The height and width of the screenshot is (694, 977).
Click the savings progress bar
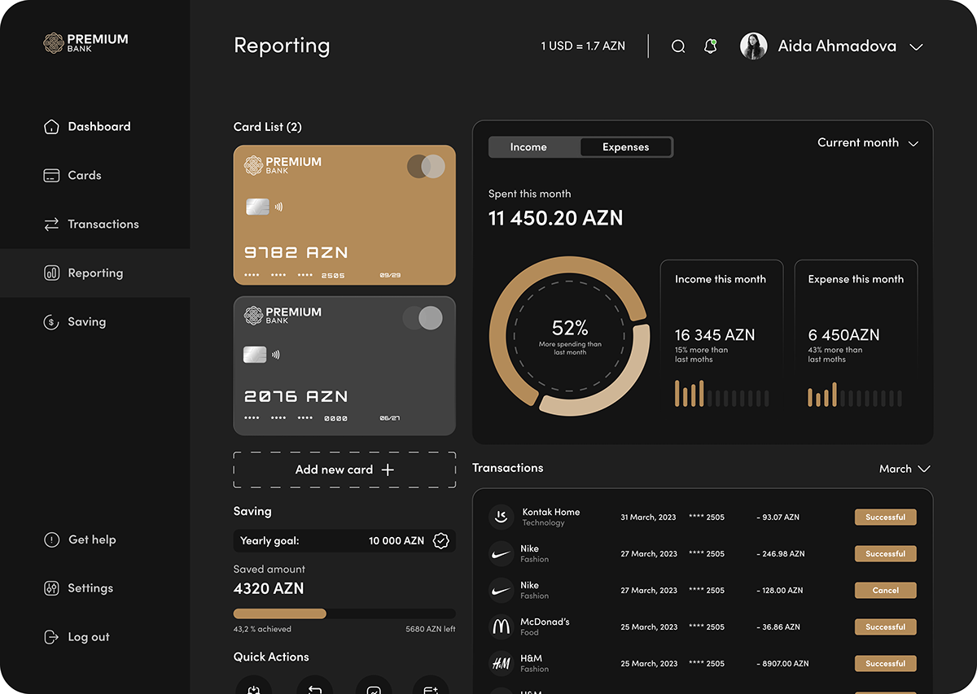point(344,613)
